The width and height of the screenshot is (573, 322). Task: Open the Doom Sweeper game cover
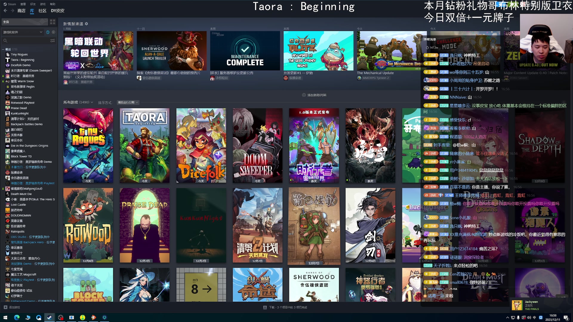(x=258, y=145)
